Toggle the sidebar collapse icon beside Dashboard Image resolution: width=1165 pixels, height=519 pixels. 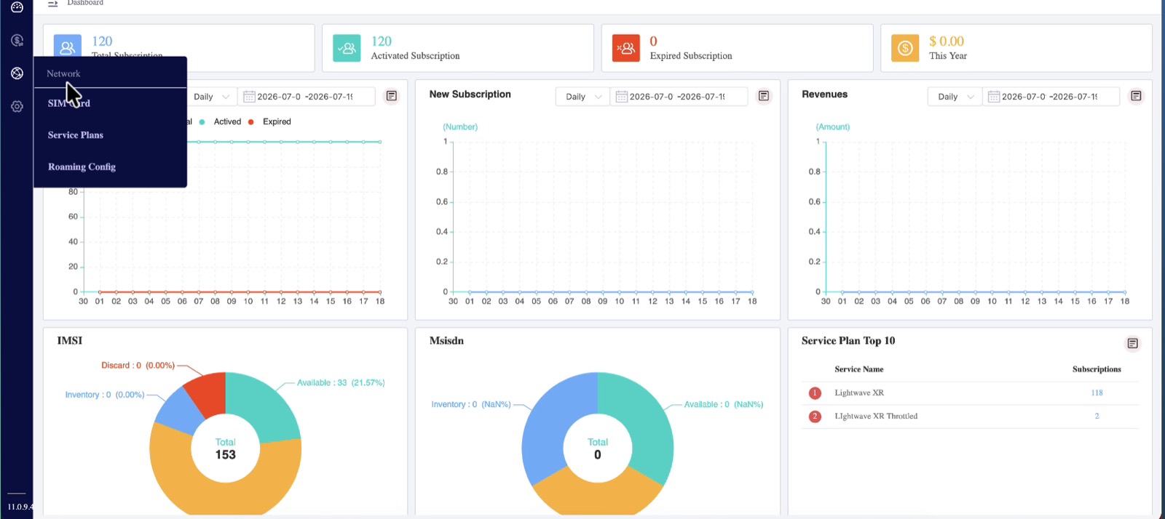point(52,4)
